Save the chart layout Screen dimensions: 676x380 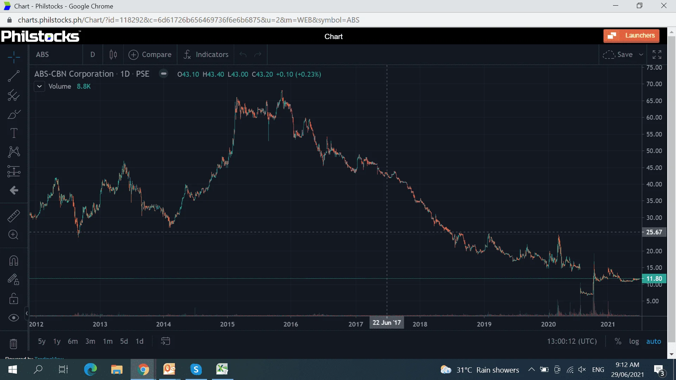pyautogui.click(x=618, y=55)
